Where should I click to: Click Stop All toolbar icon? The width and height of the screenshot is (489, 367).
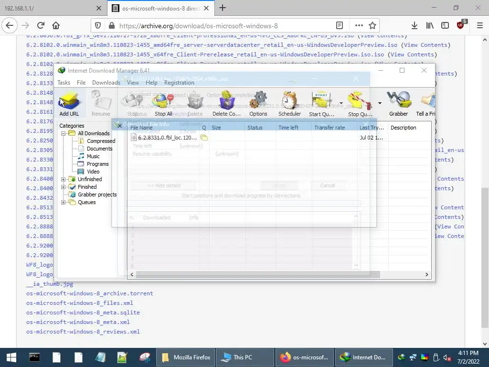tap(163, 104)
